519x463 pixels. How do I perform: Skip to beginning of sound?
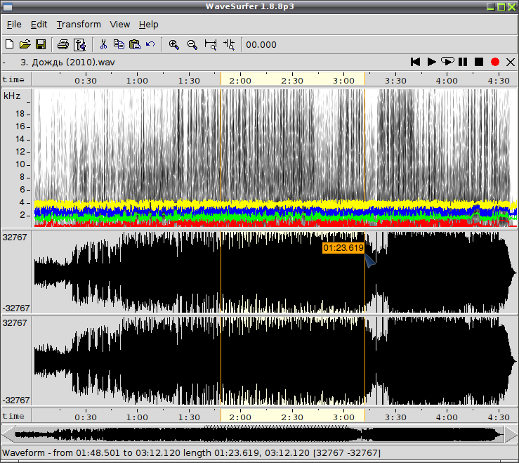[415, 62]
